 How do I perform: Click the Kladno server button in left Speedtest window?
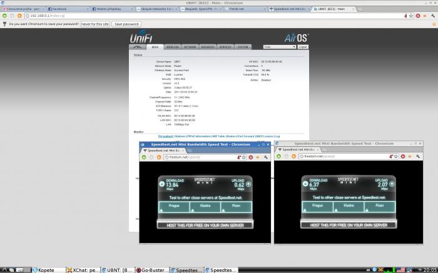[205, 207]
